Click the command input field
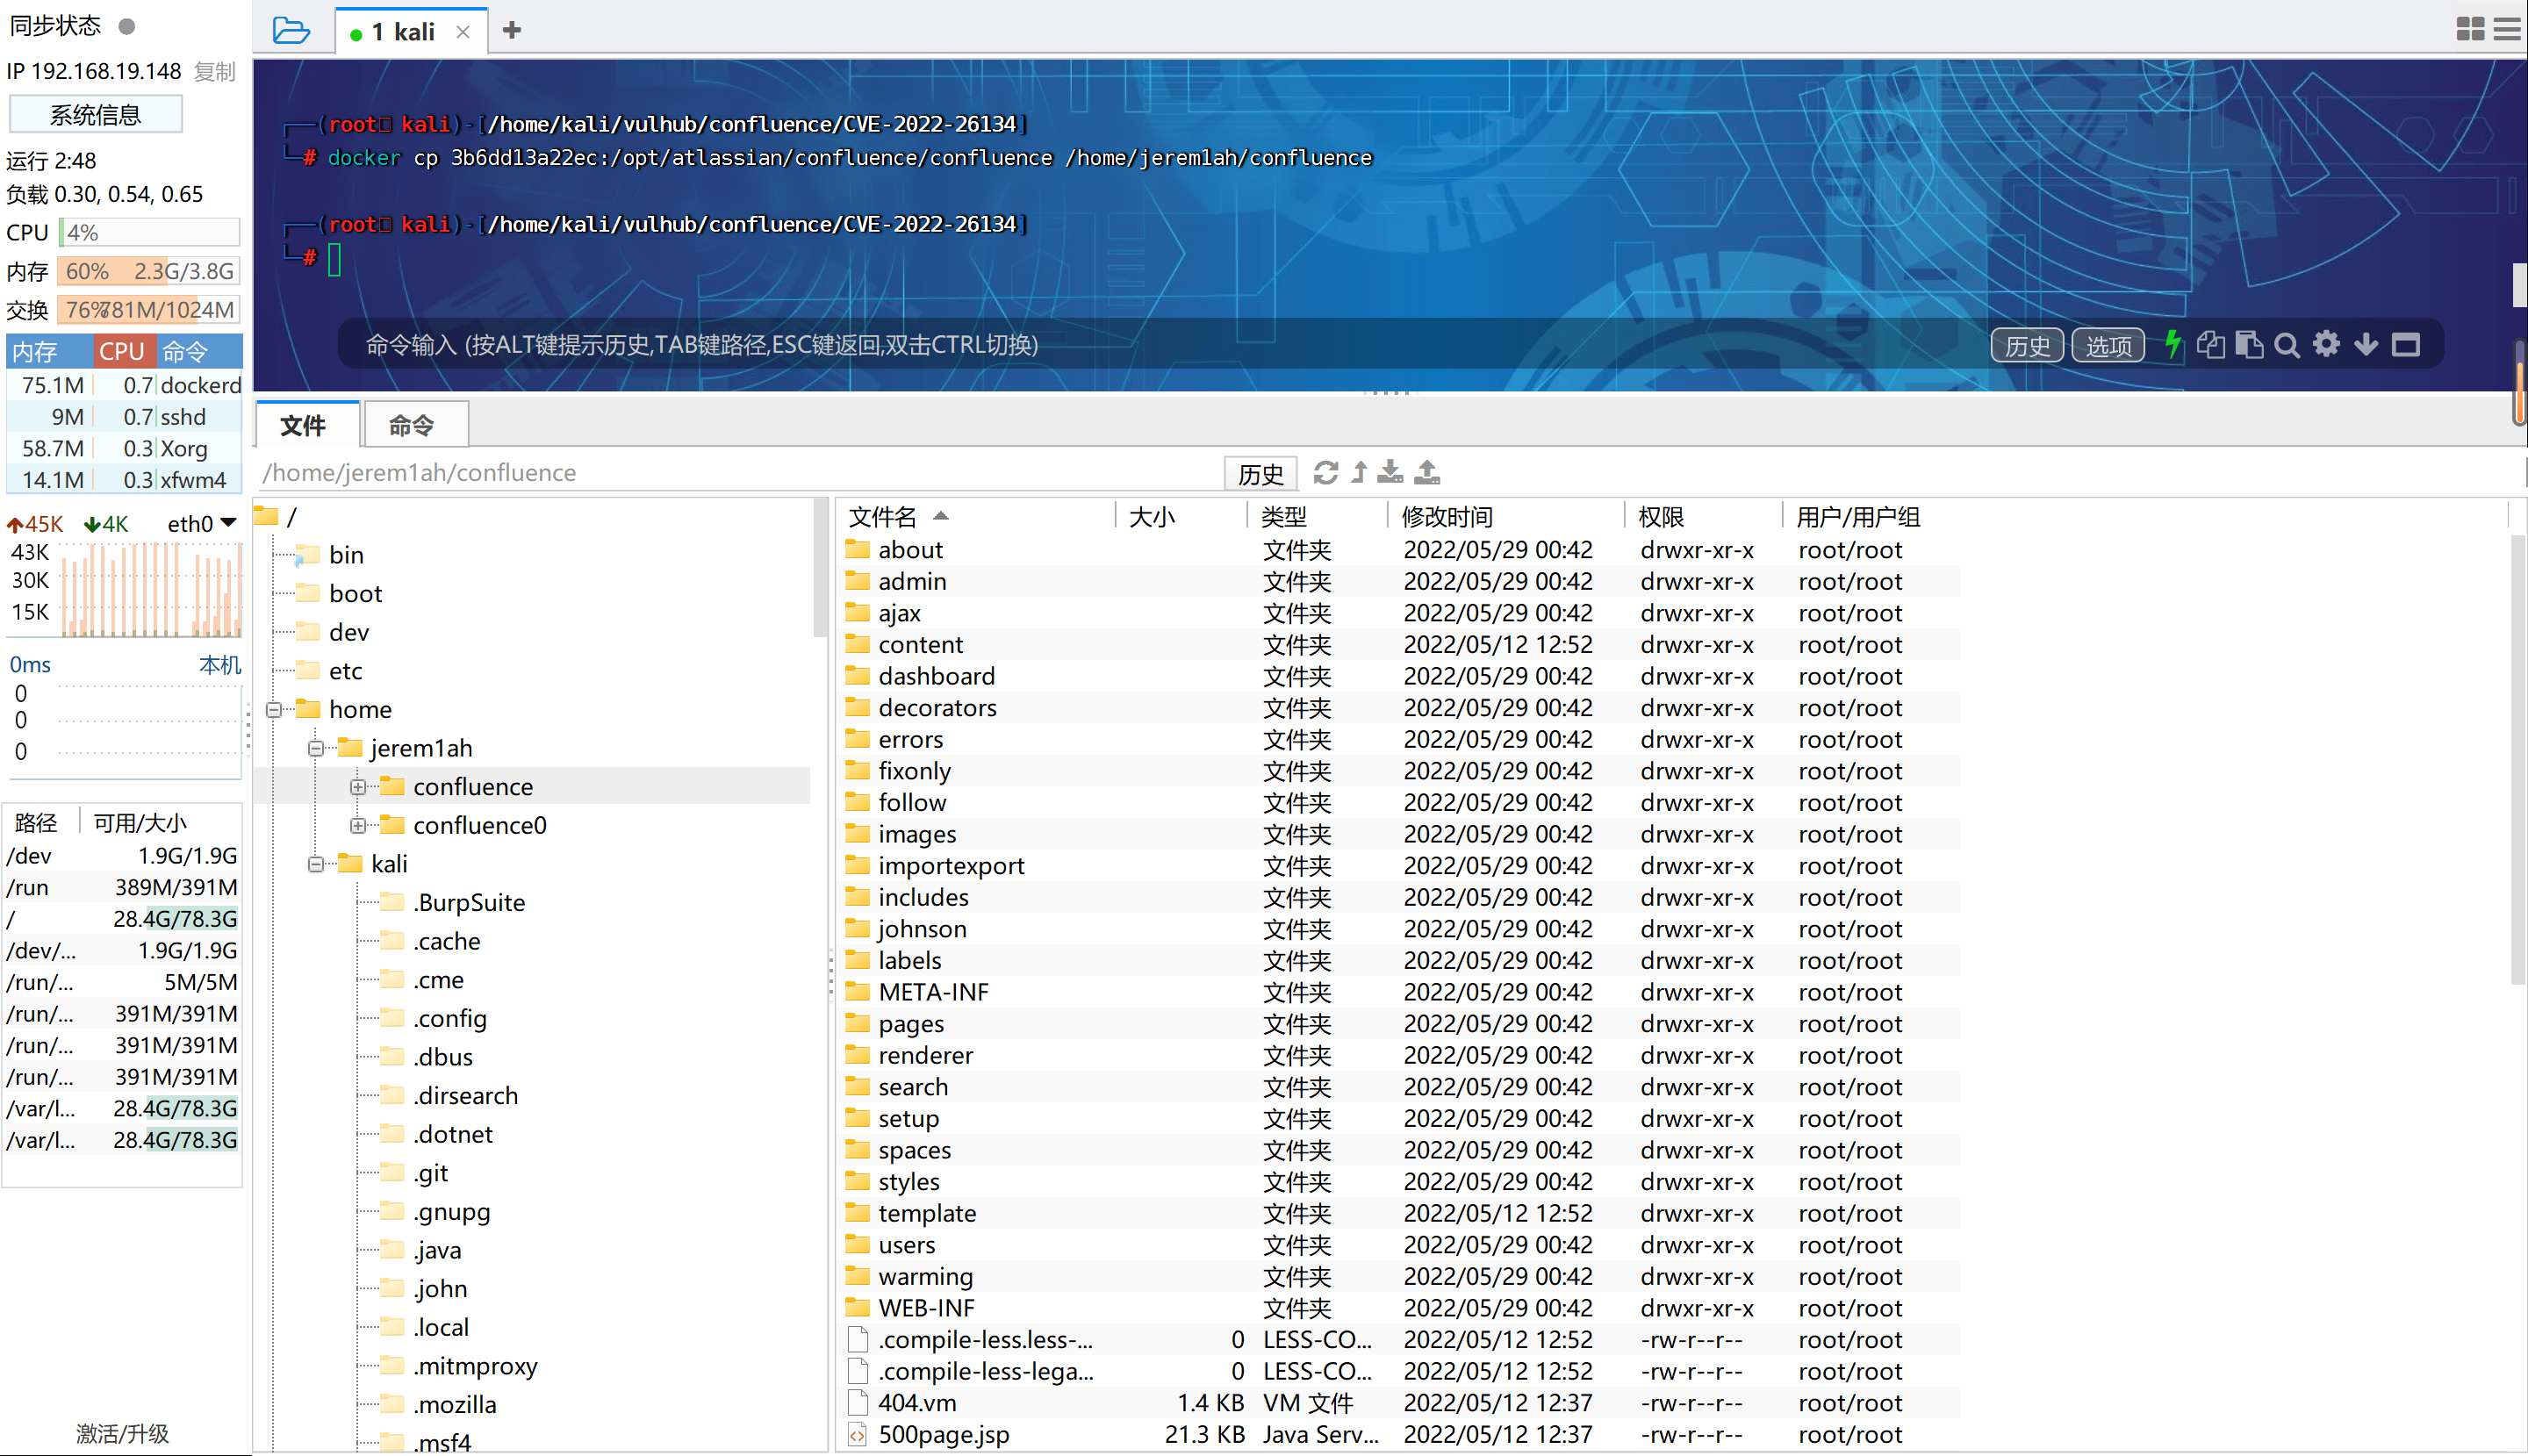The height and width of the screenshot is (1456, 2528). coord(1160,345)
